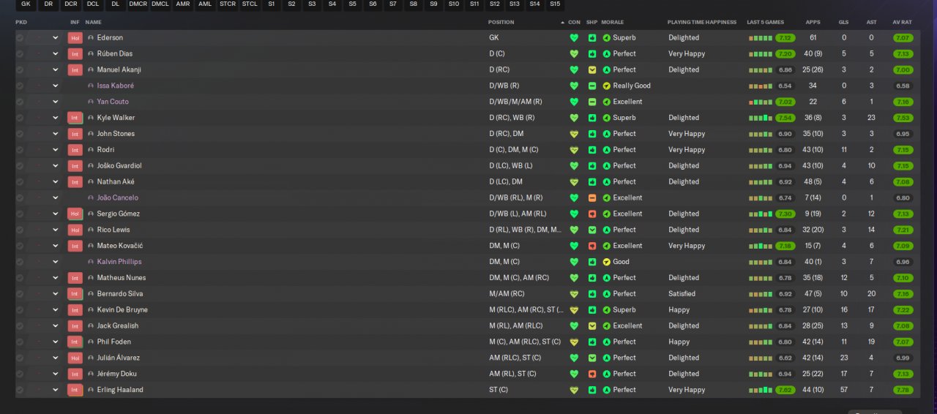Sort by the MORALE column header
Screen dimensions: 937x414
click(613, 23)
